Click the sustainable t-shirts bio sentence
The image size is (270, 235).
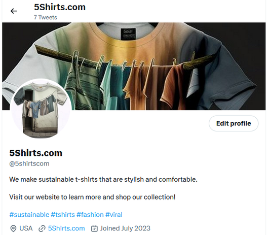pyautogui.click(x=103, y=180)
